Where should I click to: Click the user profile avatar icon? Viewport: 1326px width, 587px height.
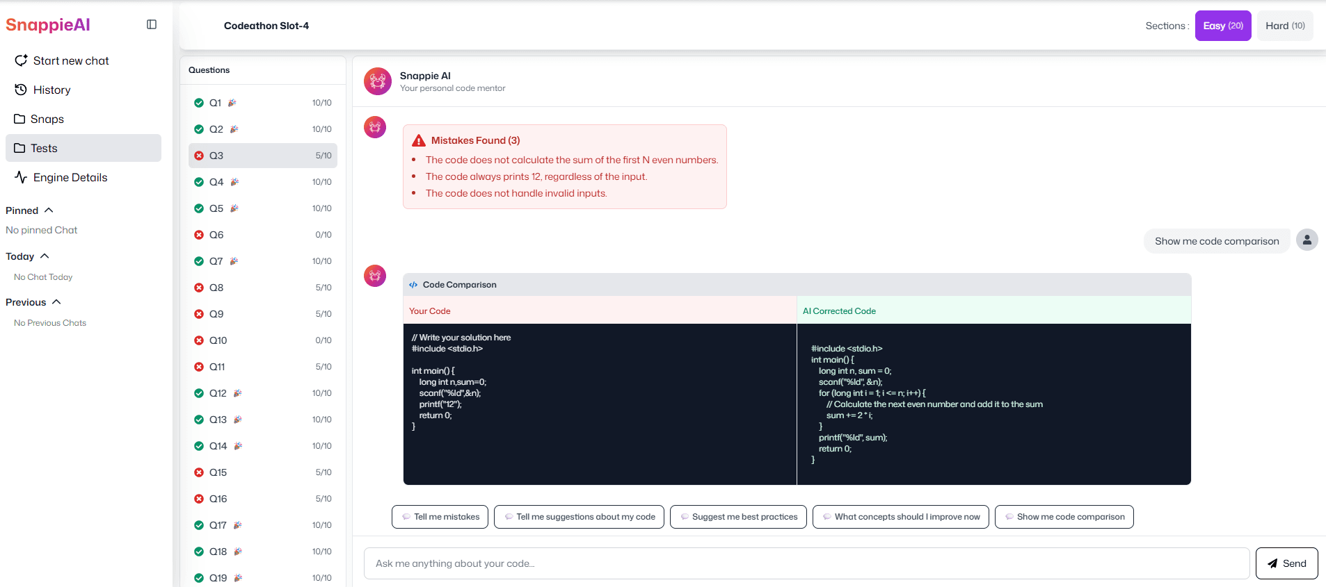tap(1307, 240)
